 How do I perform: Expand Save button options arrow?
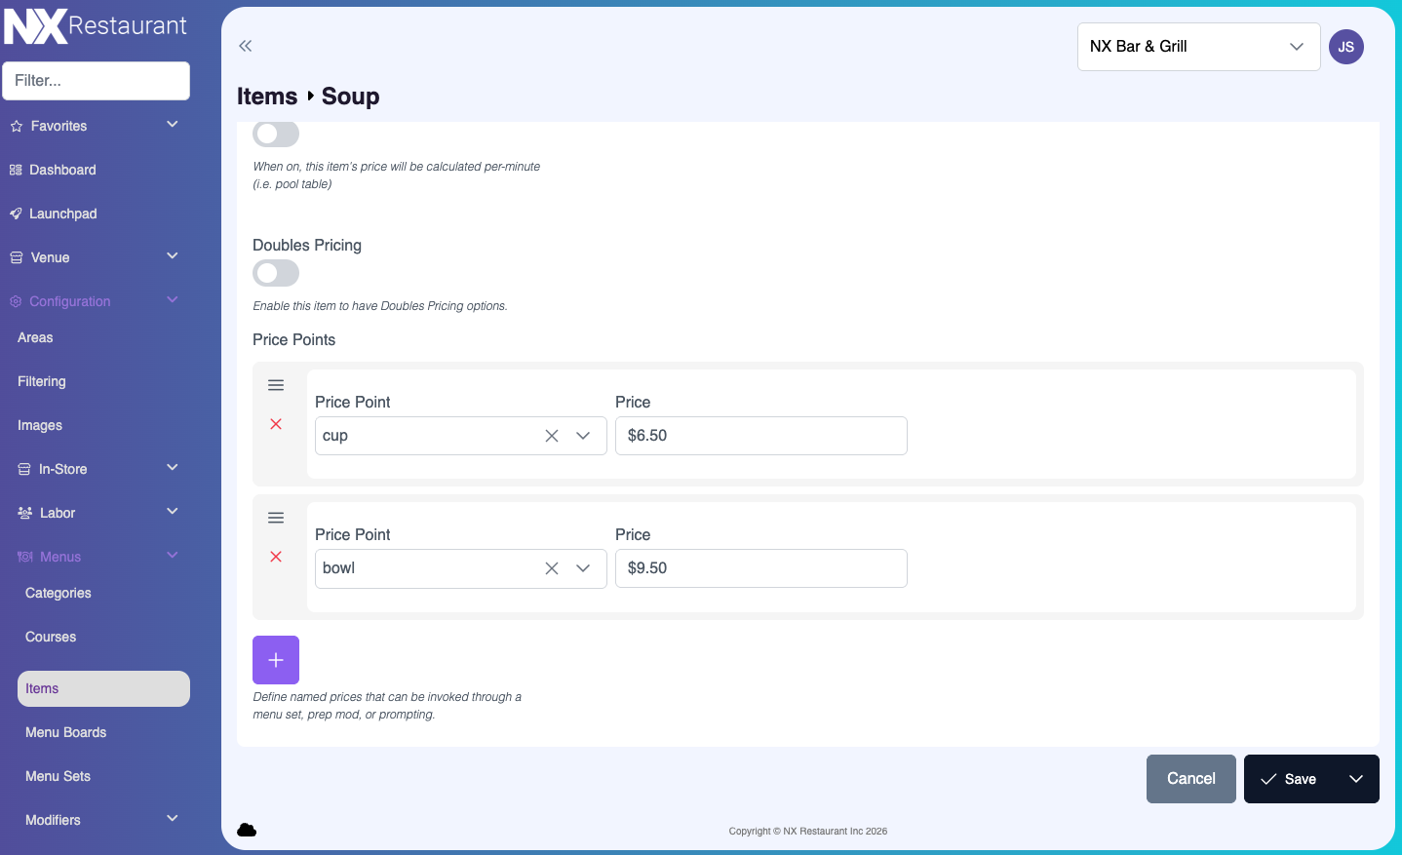(1355, 779)
